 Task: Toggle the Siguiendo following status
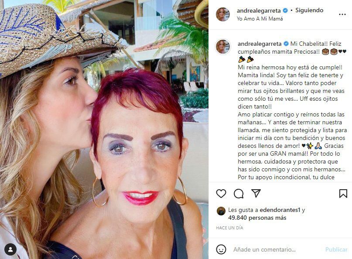(309, 10)
